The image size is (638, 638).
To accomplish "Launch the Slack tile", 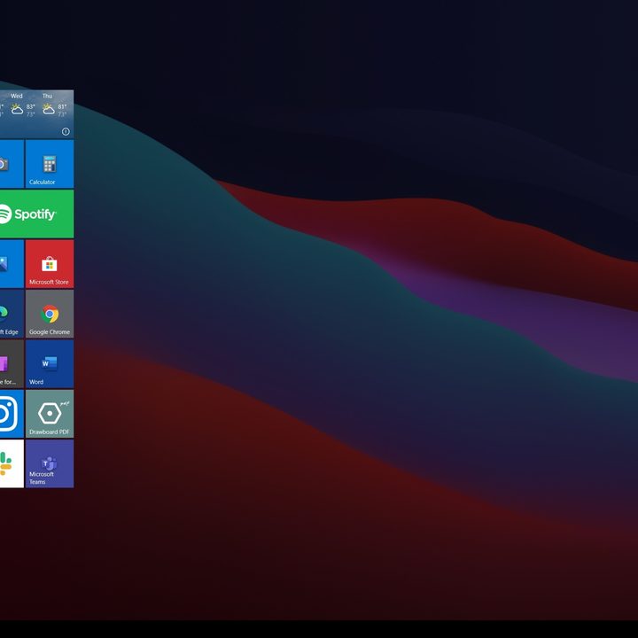I will [12, 463].
